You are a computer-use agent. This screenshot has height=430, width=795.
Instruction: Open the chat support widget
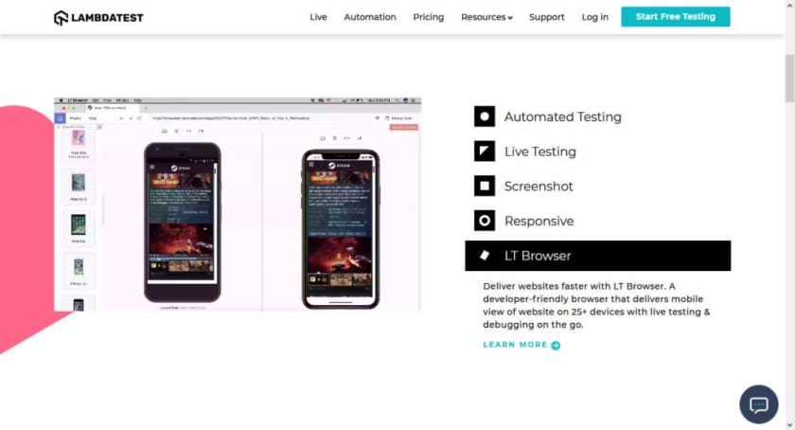[758, 404]
